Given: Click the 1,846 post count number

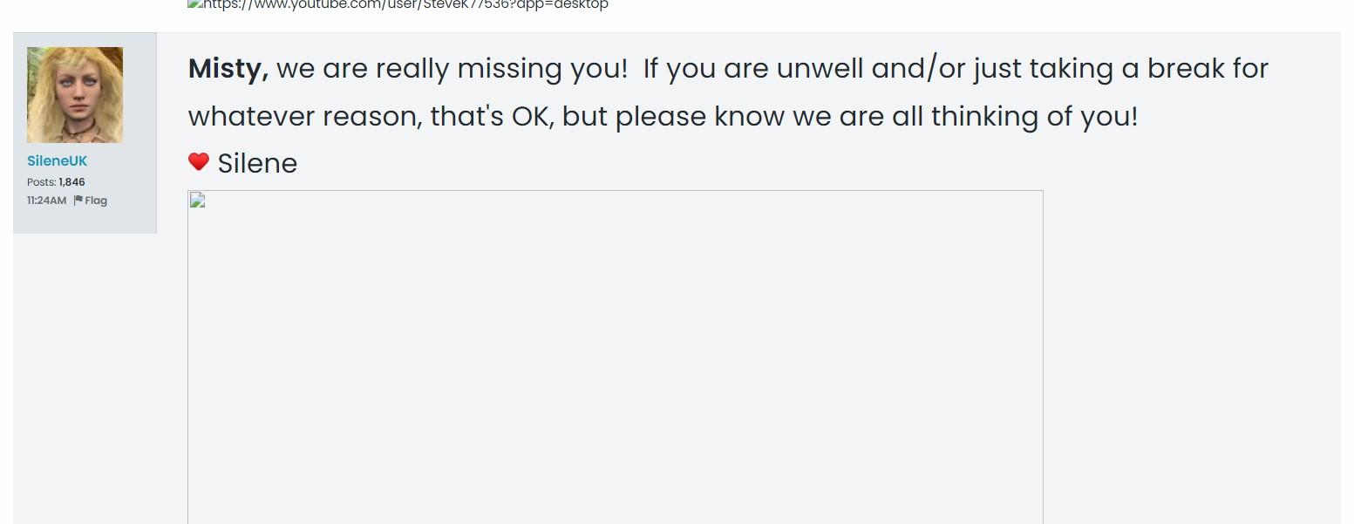Looking at the screenshot, I should [x=71, y=182].
